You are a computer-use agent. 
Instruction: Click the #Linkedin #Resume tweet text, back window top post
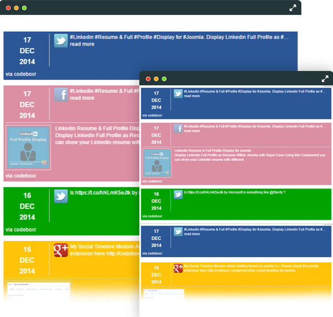pyautogui.click(x=179, y=37)
